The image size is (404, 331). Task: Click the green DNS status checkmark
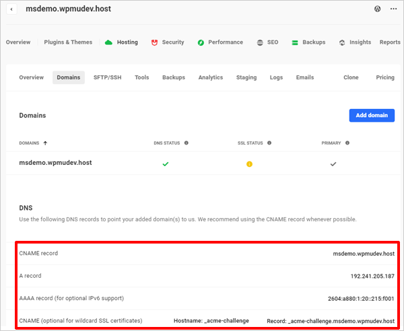click(166, 164)
